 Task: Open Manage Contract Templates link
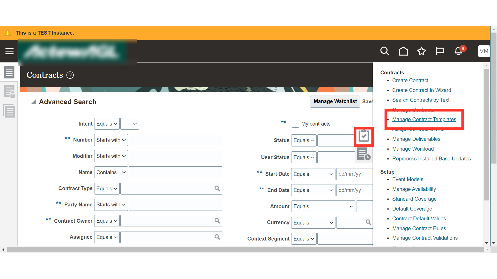tap(424, 119)
